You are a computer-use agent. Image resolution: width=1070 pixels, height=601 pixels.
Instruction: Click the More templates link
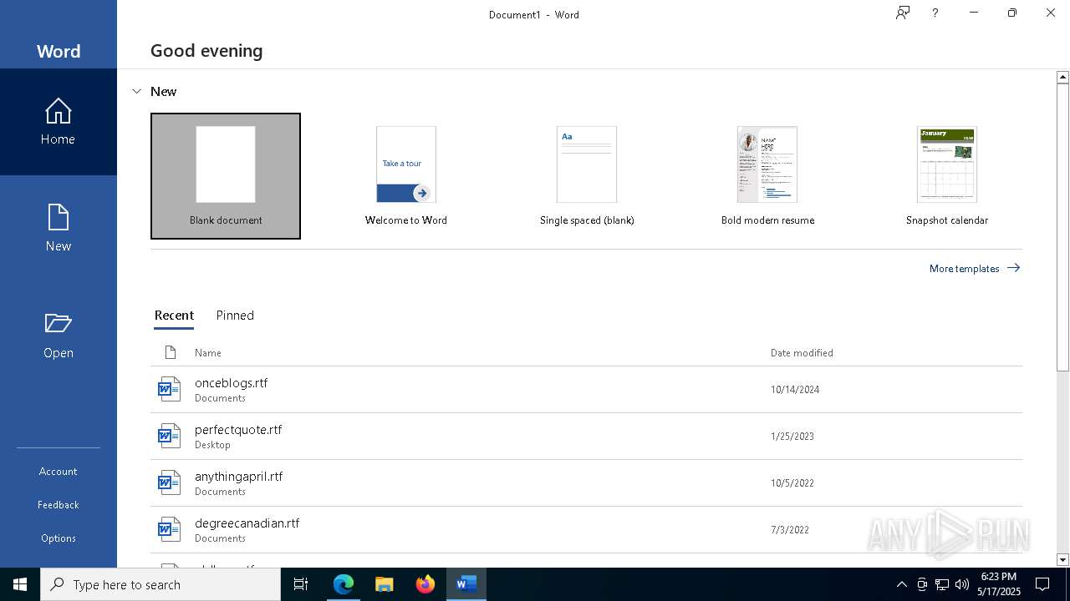(975, 268)
